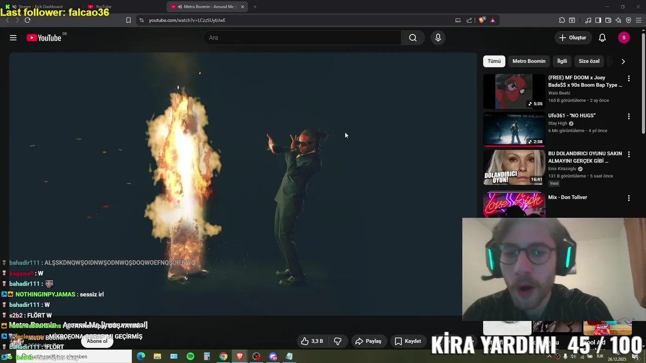646x363 pixels.
Task: Open File Explorer from the taskbar
Action: coord(157,356)
